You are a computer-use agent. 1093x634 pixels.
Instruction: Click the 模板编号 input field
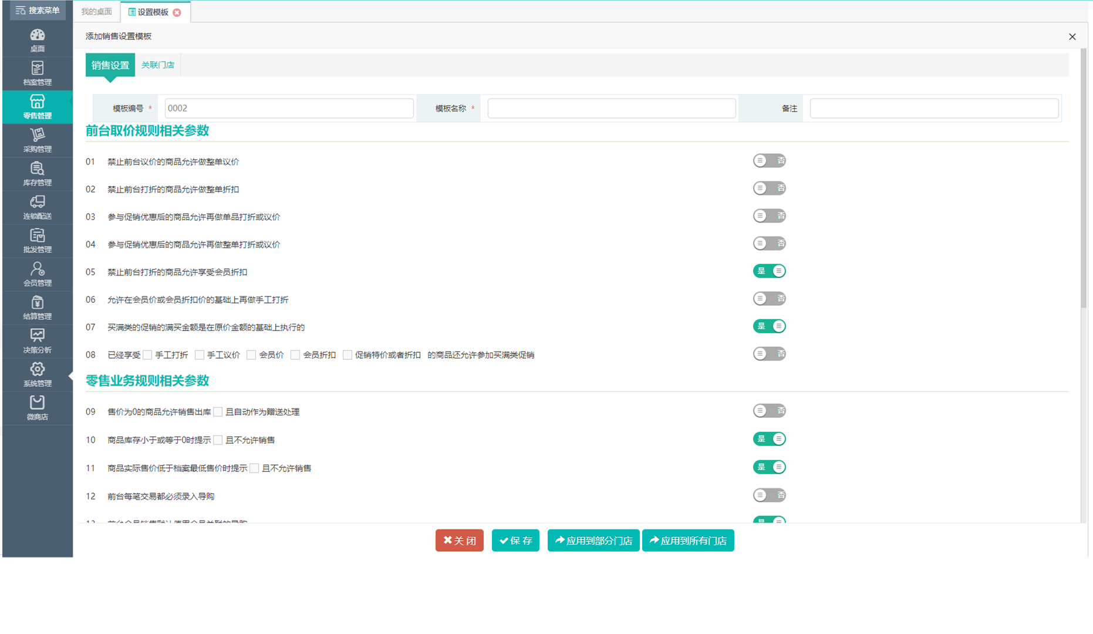pos(289,108)
